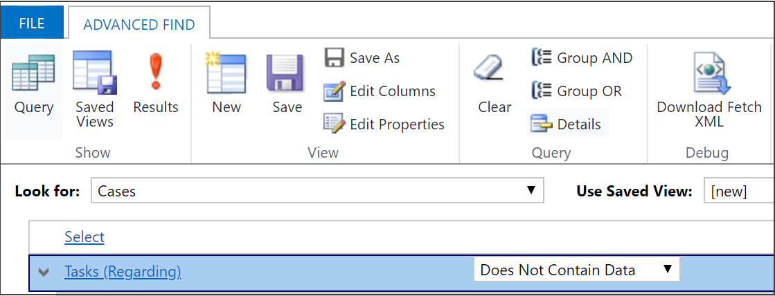Toggle the Details button

(x=566, y=124)
